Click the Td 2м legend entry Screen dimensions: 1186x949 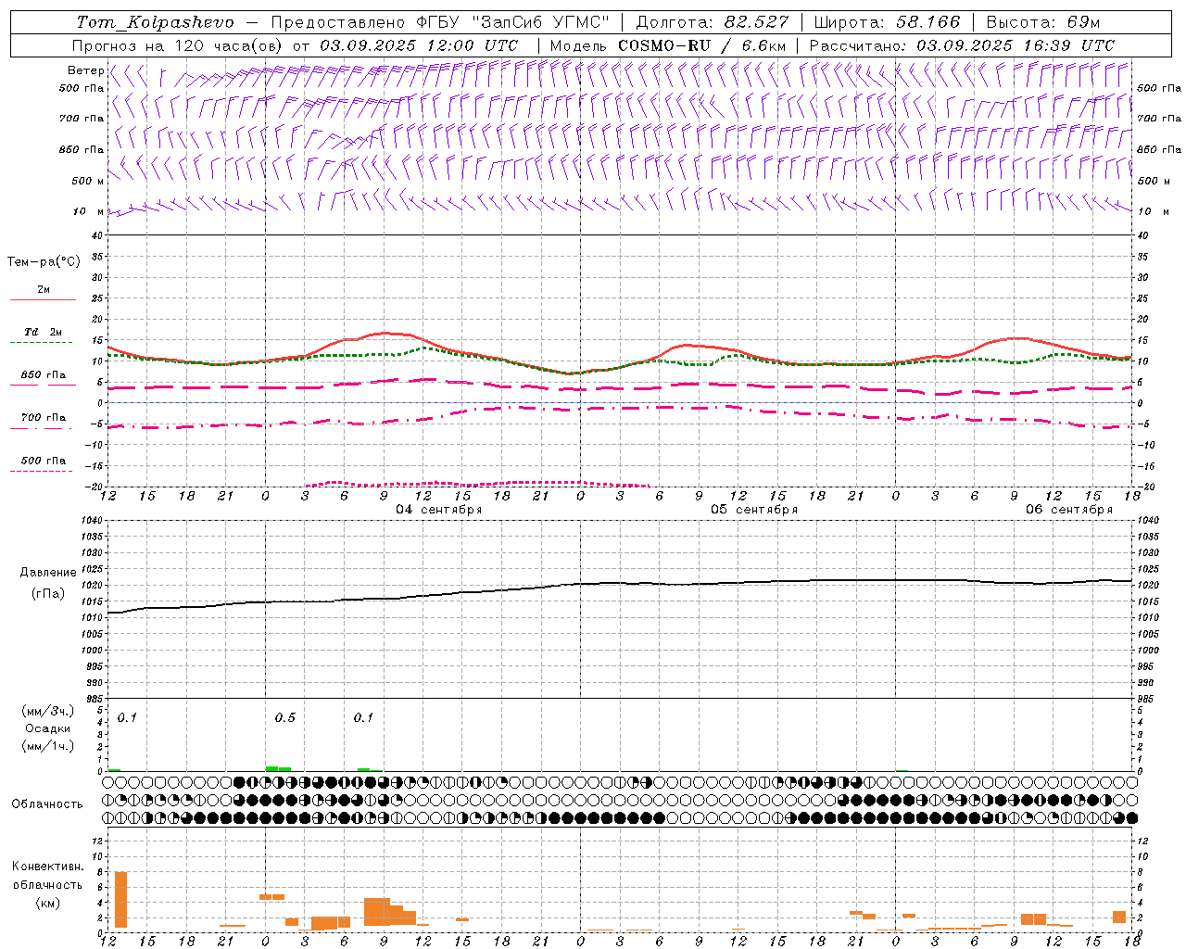pos(43,332)
